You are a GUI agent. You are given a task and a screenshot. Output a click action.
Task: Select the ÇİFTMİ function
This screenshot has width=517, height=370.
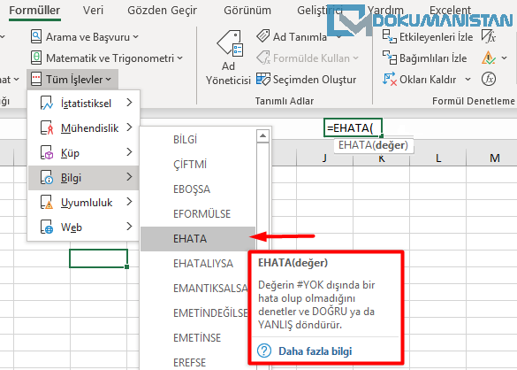click(x=198, y=164)
